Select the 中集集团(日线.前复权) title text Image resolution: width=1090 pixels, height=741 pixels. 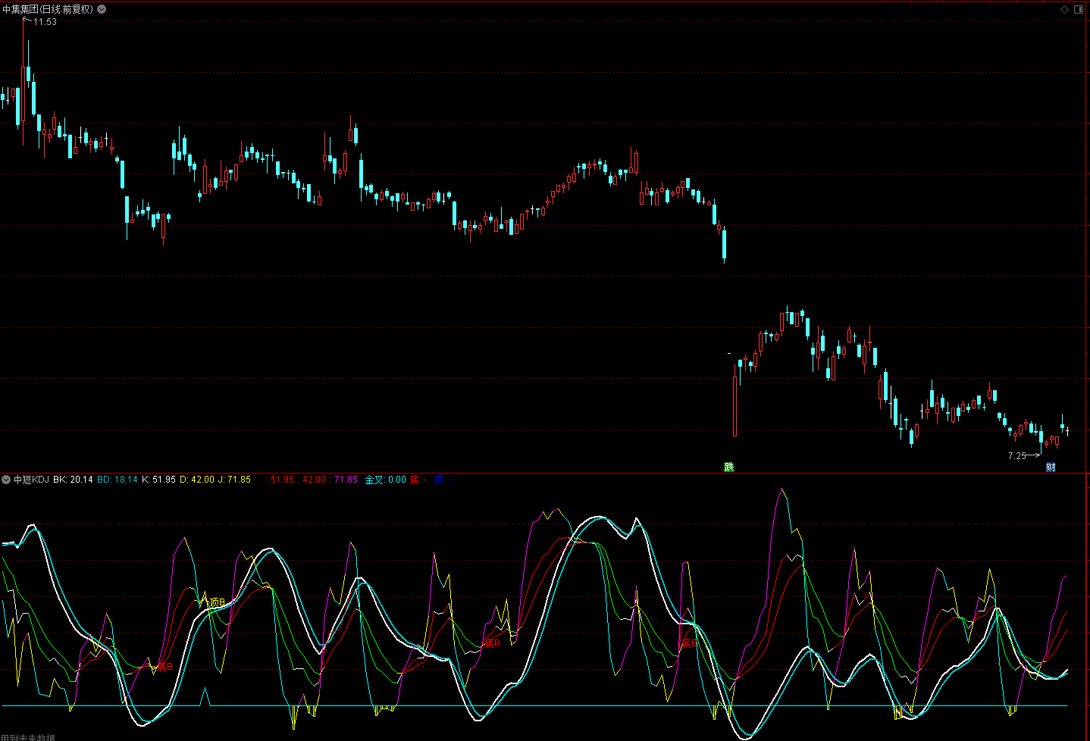pyautogui.click(x=48, y=9)
